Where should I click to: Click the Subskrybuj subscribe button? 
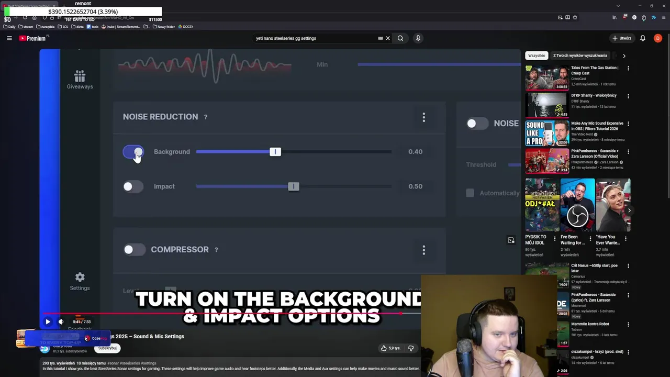pyautogui.click(x=107, y=348)
